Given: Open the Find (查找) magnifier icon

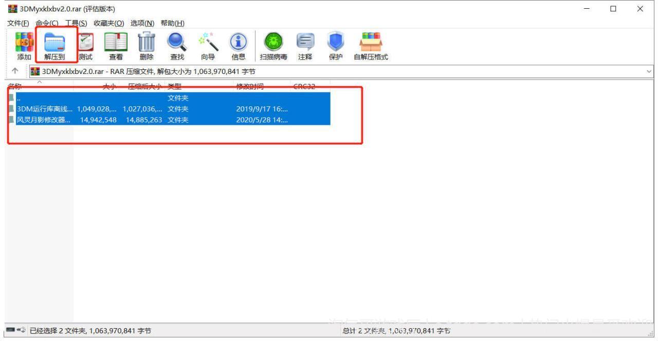Looking at the screenshot, I should (x=177, y=45).
